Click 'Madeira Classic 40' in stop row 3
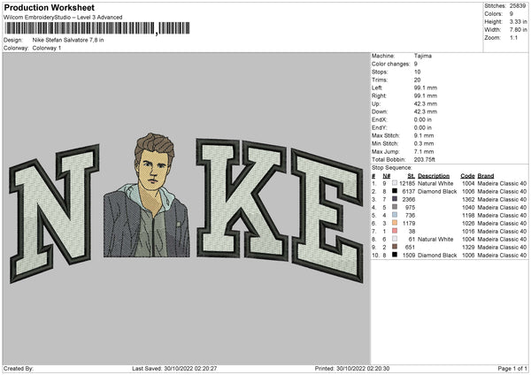 pyautogui.click(x=502, y=199)
